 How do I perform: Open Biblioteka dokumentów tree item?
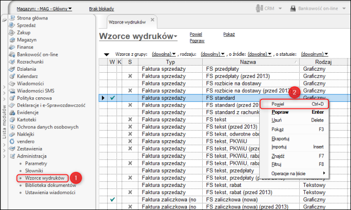pyautogui.click(x=51, y=185)
